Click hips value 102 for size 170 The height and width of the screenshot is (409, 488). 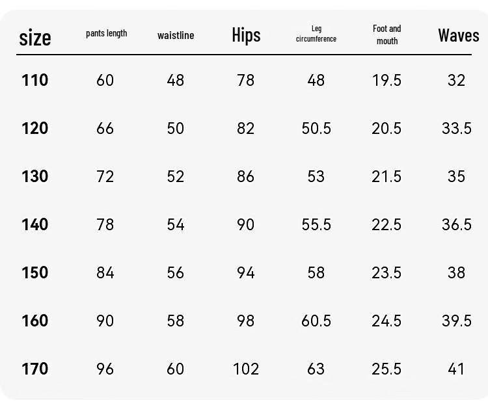[x=246, y=369]
